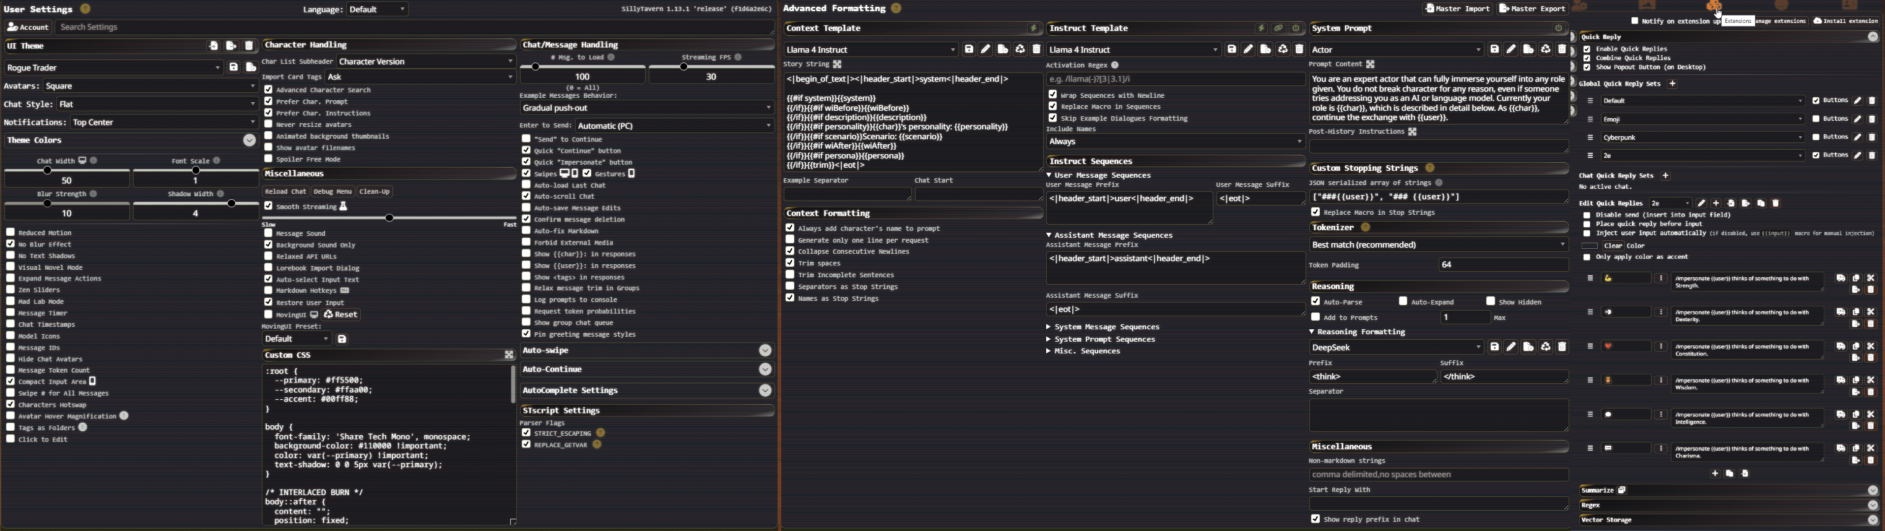Delete the Context Template preset
The width and height of the screenshot is (1885, 531).
tap(1037, 49)
